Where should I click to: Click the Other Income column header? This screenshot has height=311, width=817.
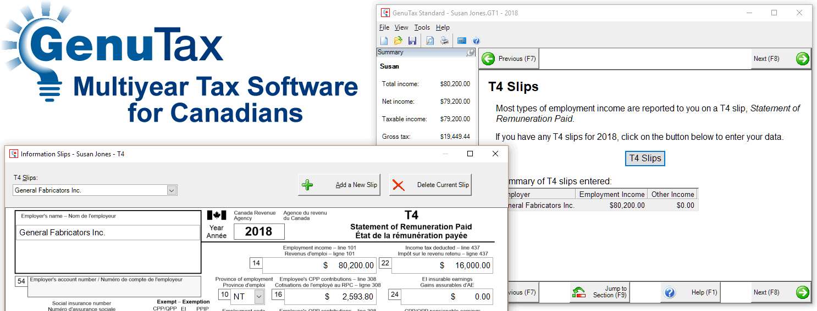point(672,194)
